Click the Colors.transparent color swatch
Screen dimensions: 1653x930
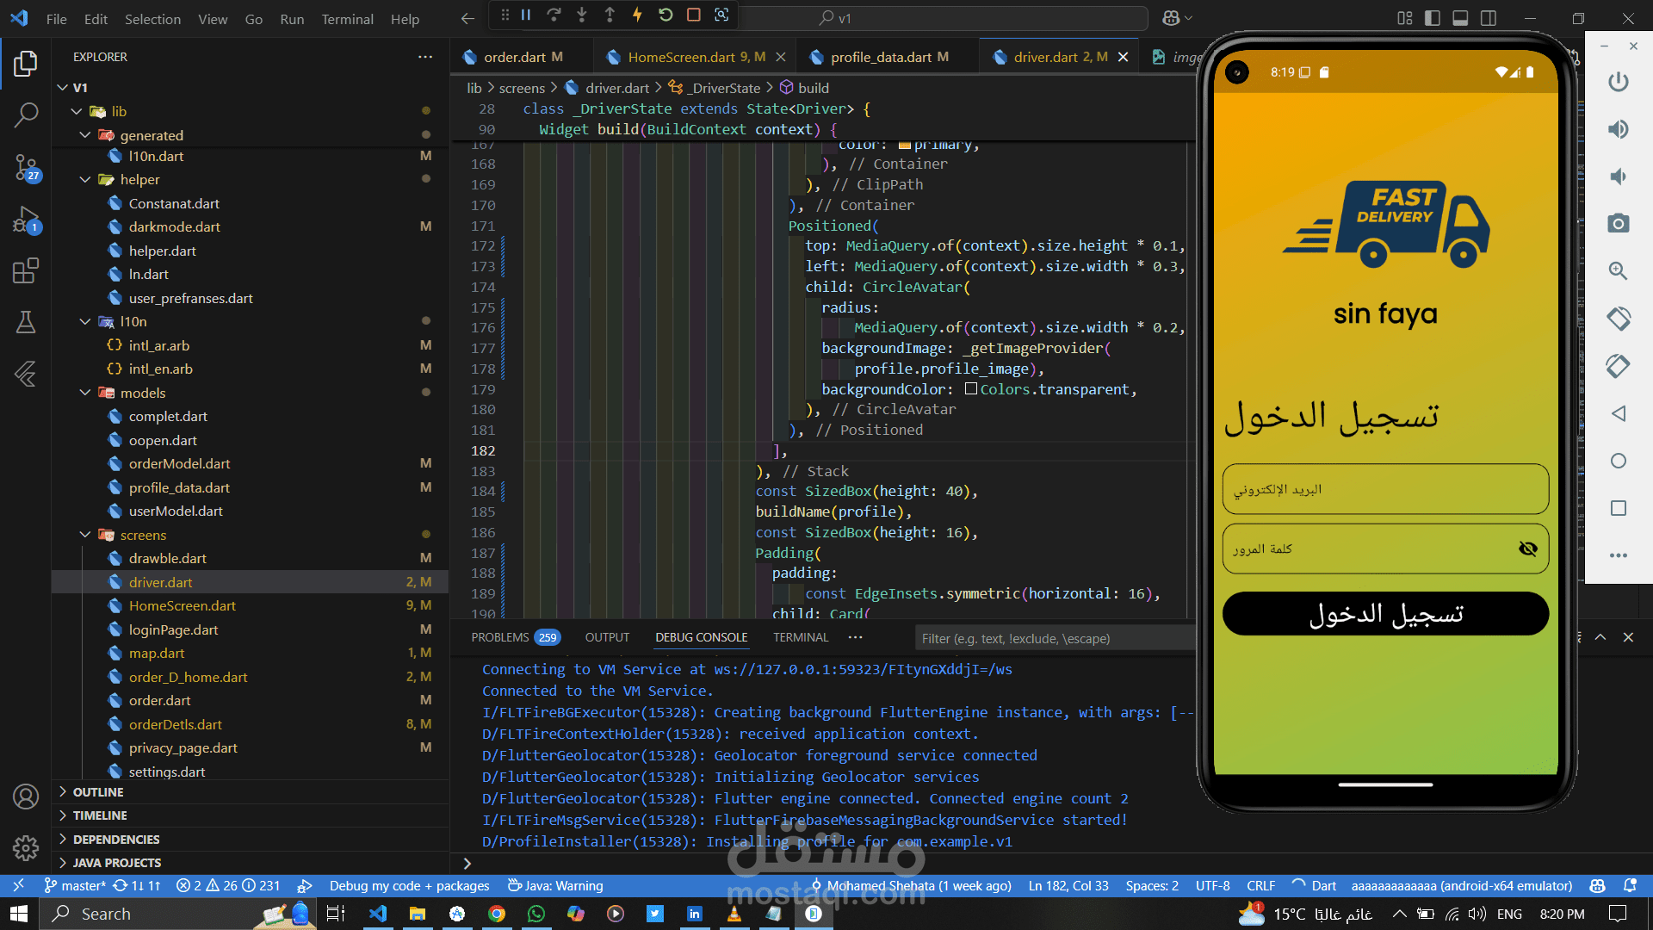tap(971, 389)
